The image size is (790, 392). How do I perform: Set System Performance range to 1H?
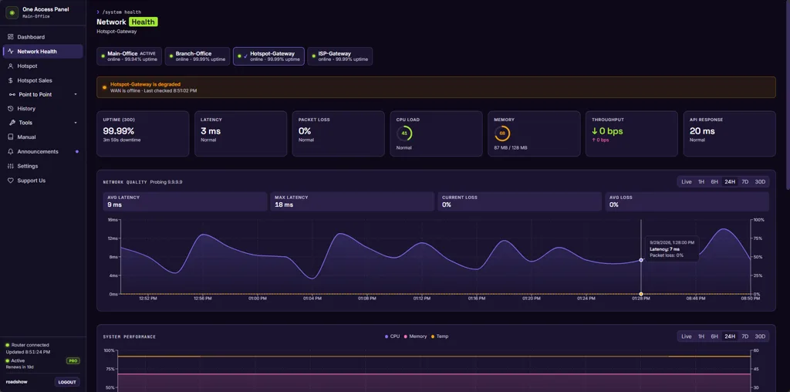[x=701, y=336]
